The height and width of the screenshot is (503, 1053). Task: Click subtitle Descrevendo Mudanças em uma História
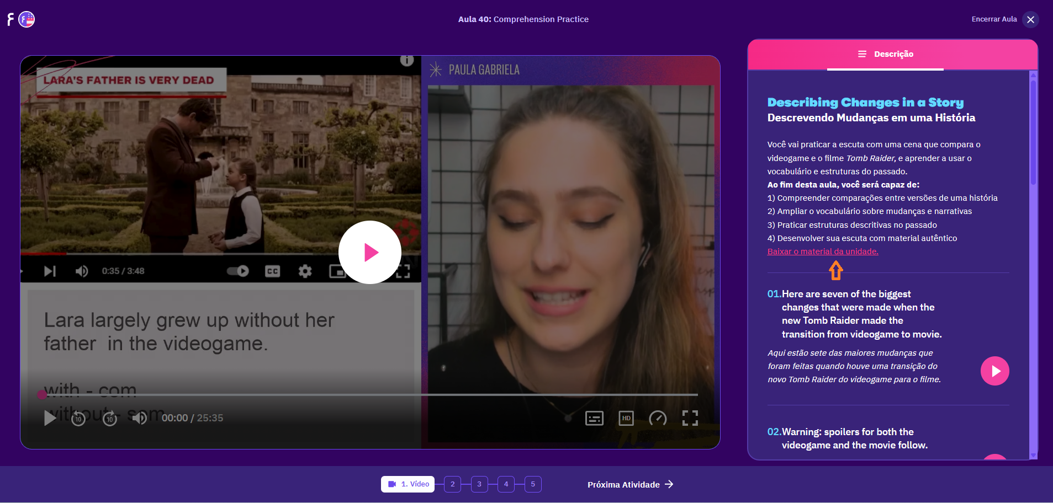(871, 117)
